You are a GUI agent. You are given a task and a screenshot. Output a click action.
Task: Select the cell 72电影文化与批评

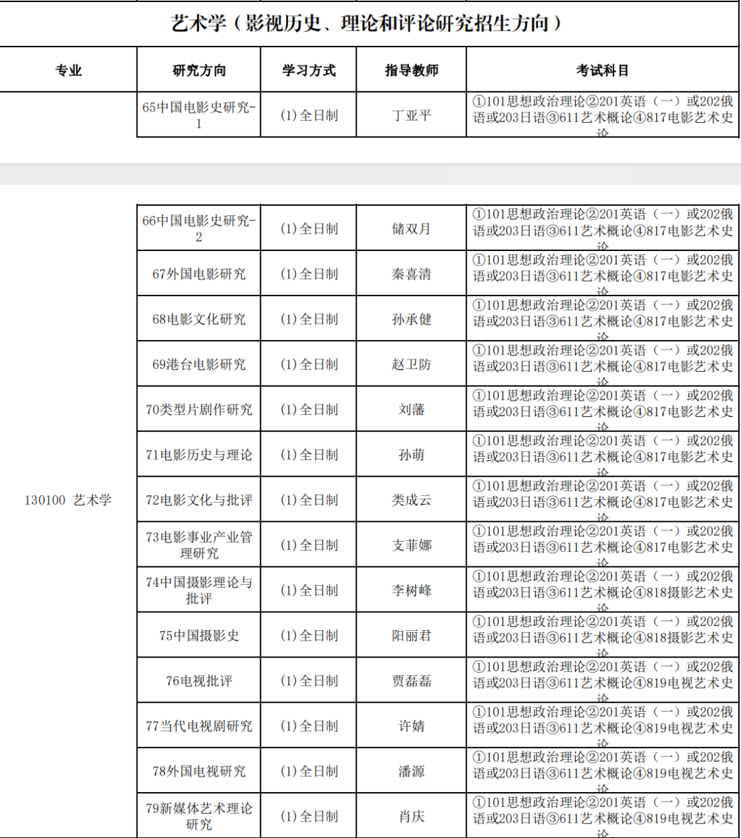[199, 500]
